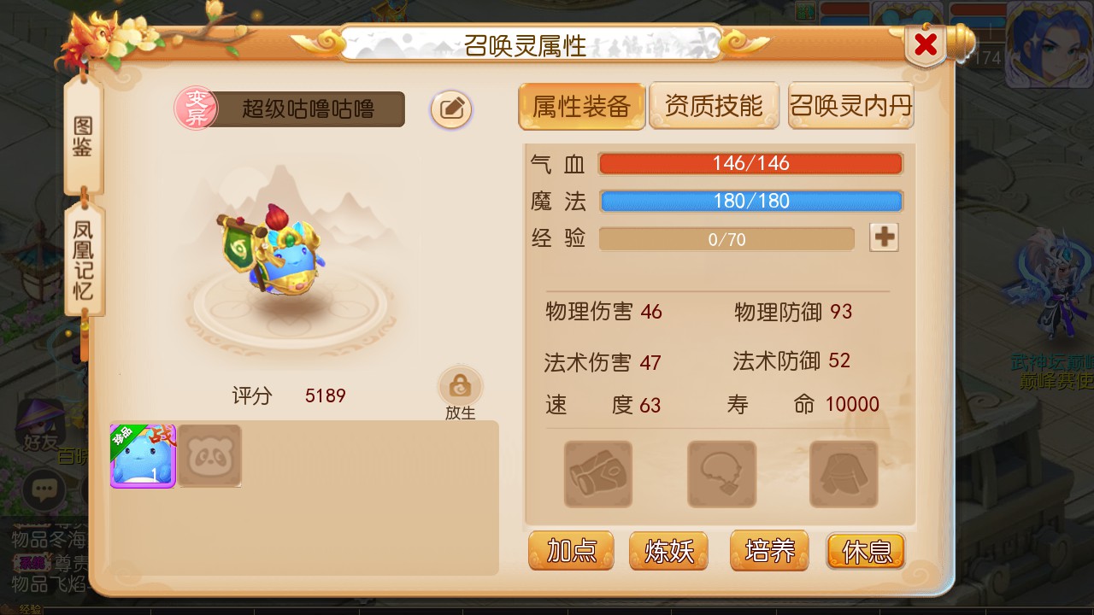The width and height of the screenshot is (1094, 615).
Task: Click the 炼妖 button
Action: (668, 551)
